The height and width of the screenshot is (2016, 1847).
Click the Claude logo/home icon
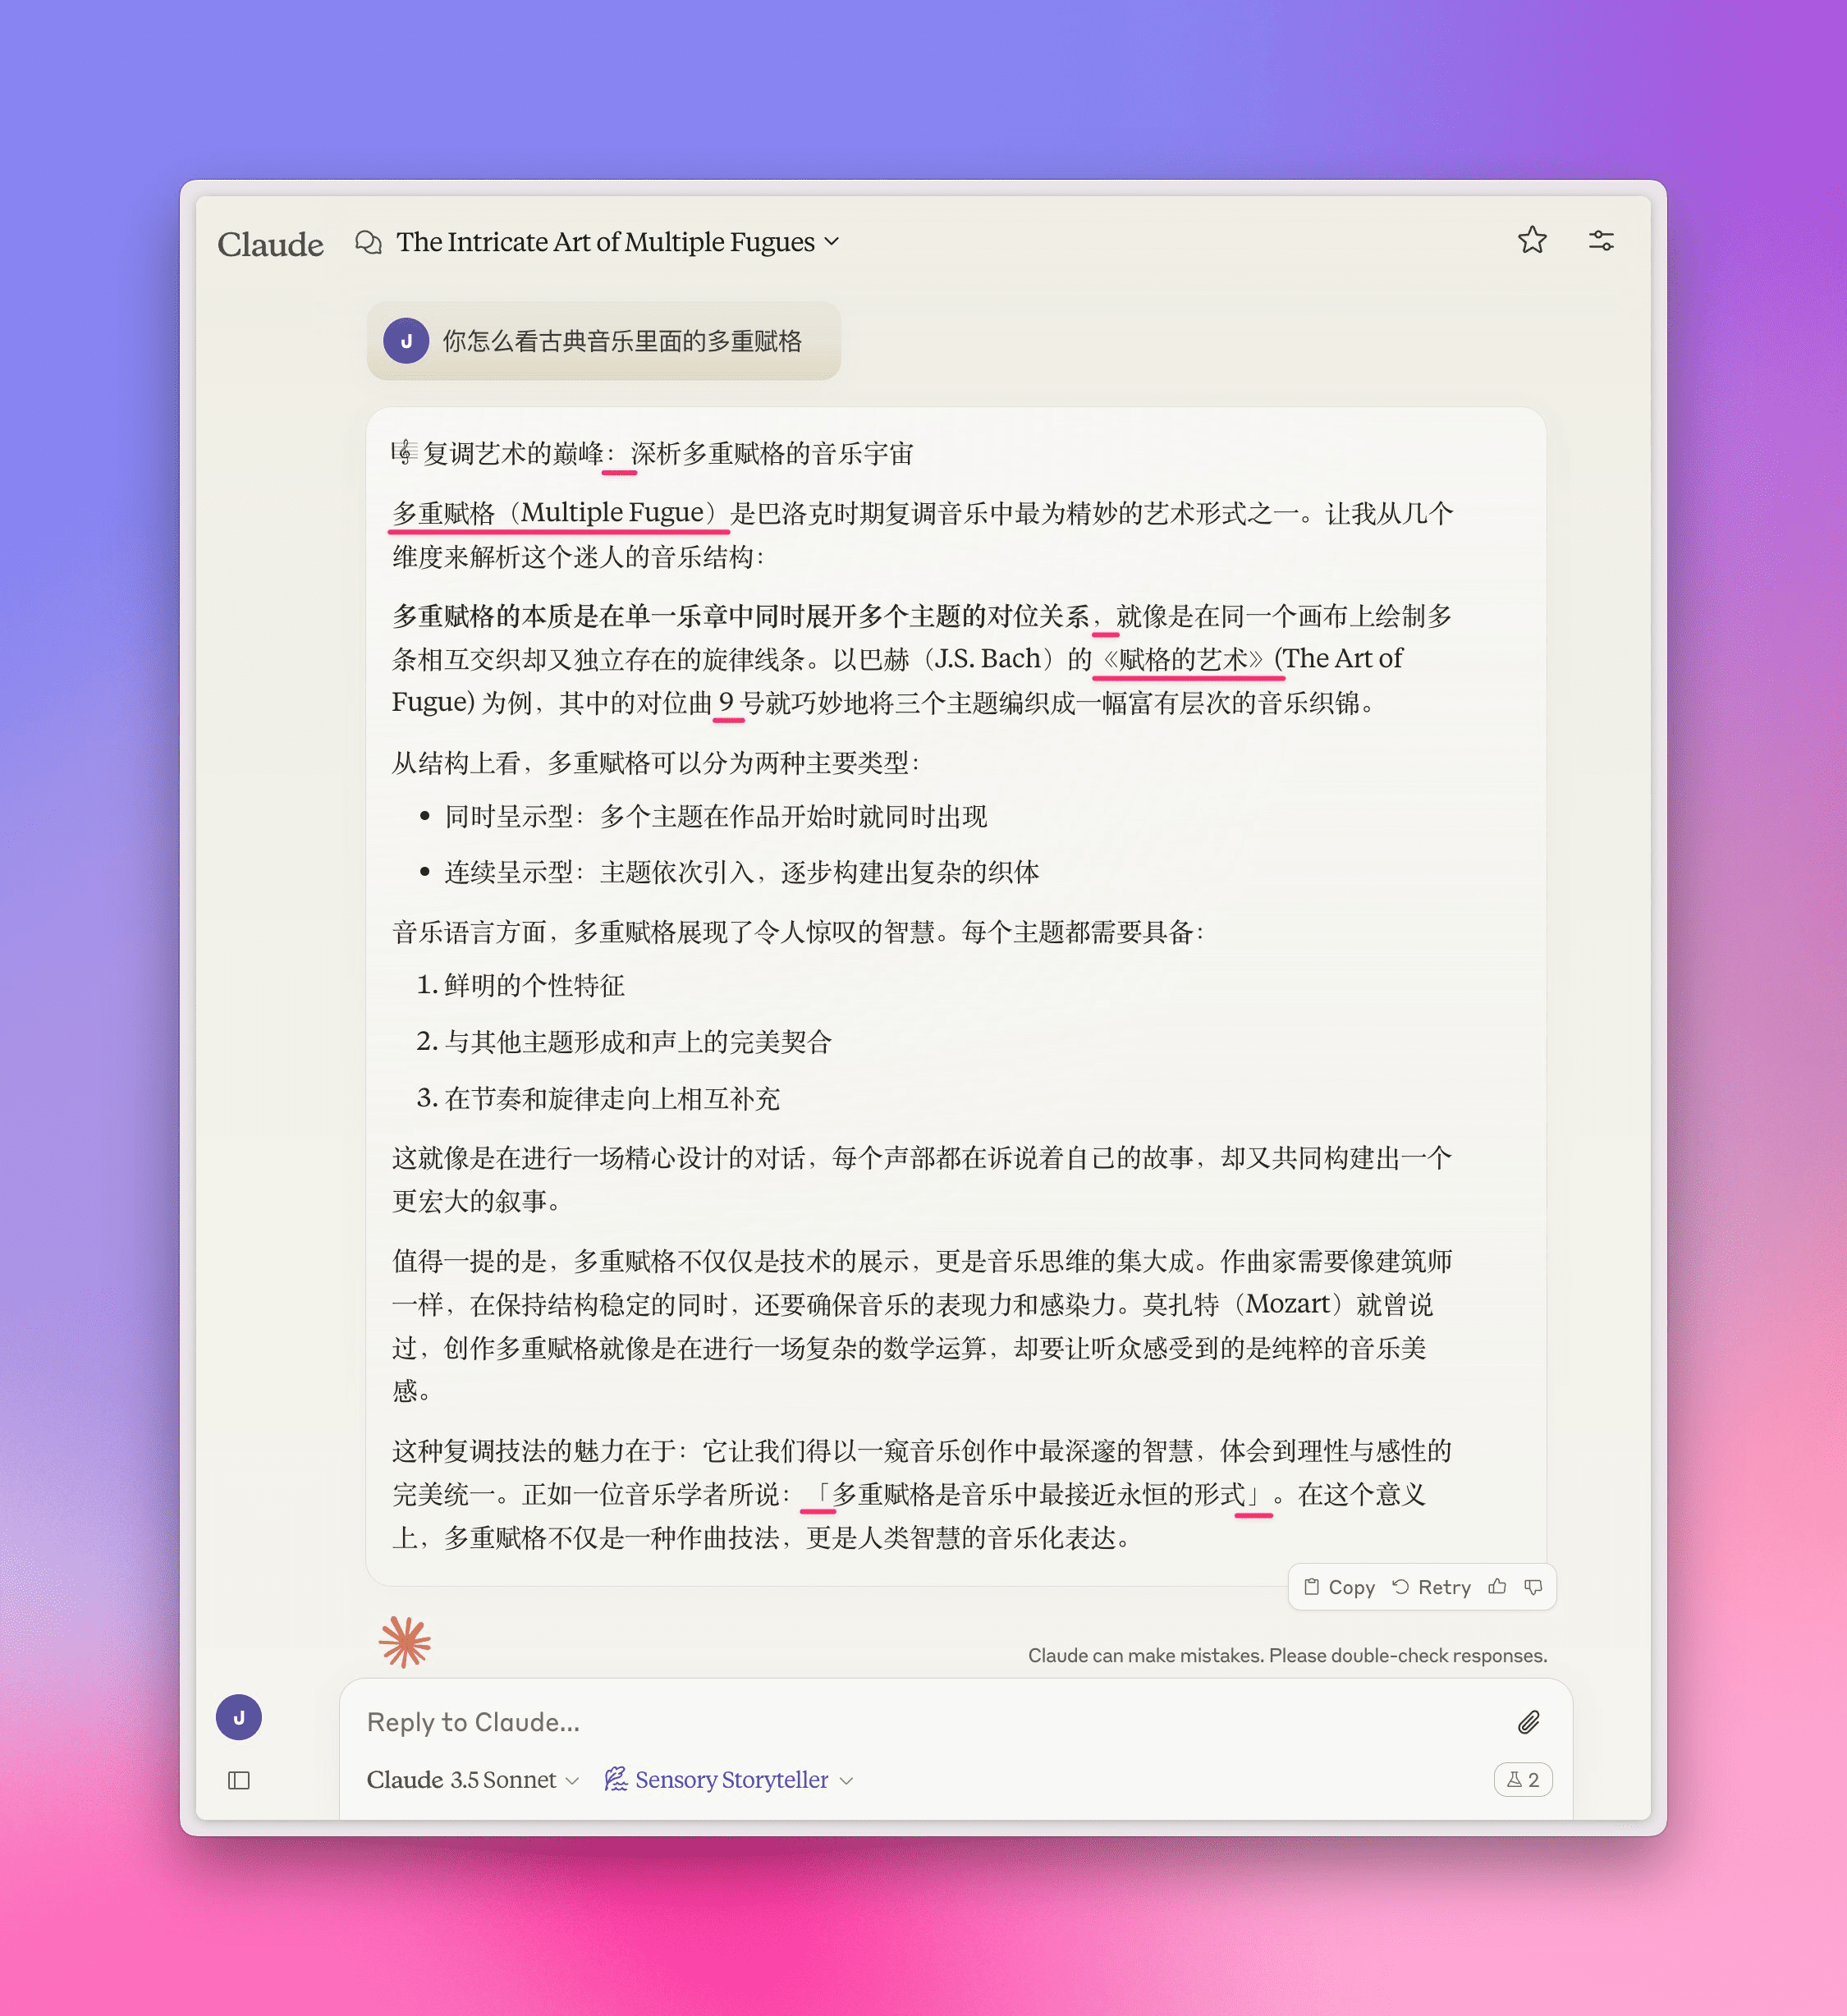(x=273, y=242)
